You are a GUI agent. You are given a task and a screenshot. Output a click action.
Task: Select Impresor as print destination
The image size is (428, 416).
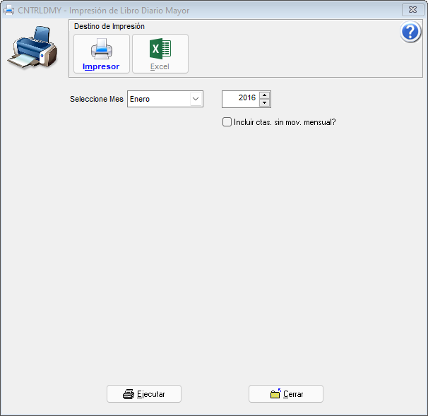(102, 54)
